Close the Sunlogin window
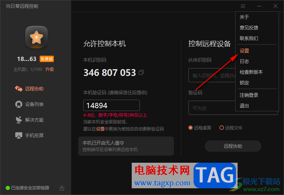The height and width of the screenshot is (195, 284). 276,6
